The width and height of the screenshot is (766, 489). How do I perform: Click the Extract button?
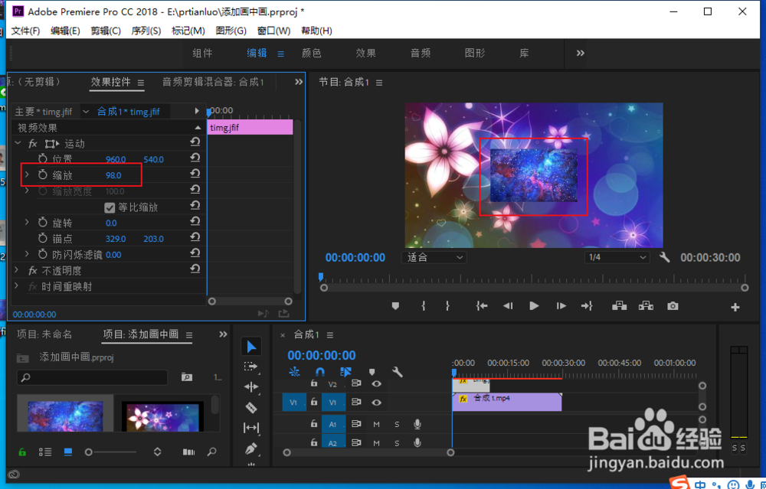[x=646, y=306]
